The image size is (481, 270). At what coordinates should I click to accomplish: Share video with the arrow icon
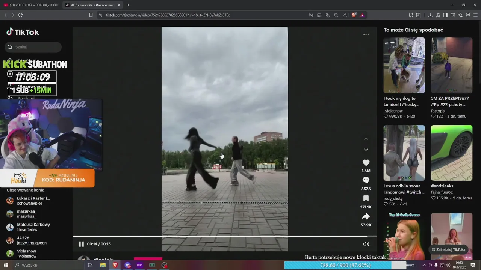click(x=366, y=217)
